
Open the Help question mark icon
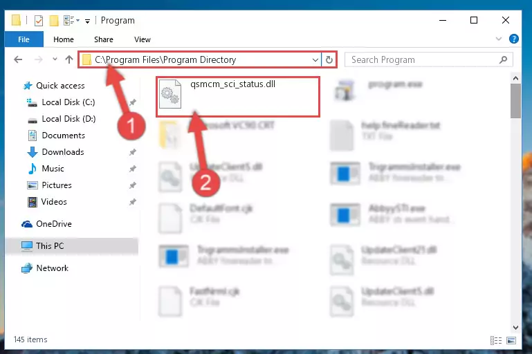click(x=514, y=39)
